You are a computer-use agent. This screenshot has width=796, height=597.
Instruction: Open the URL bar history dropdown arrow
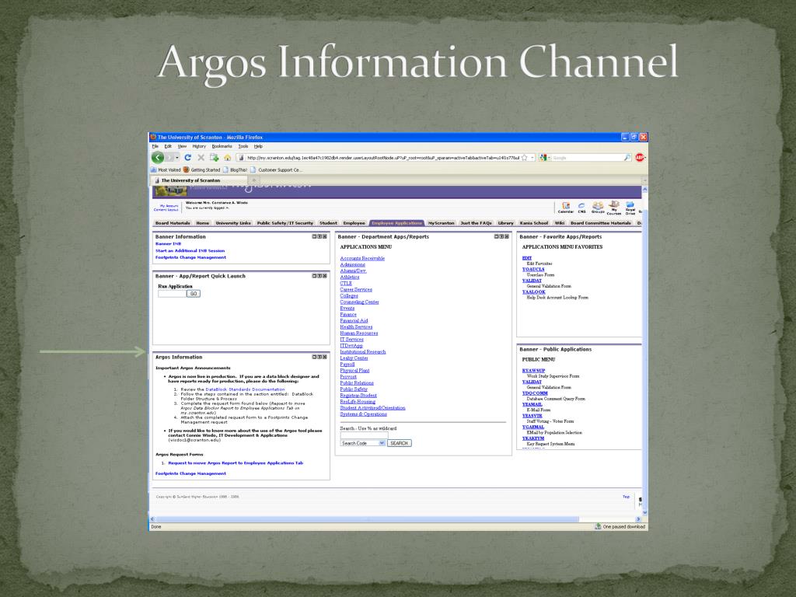coord(532,158)
